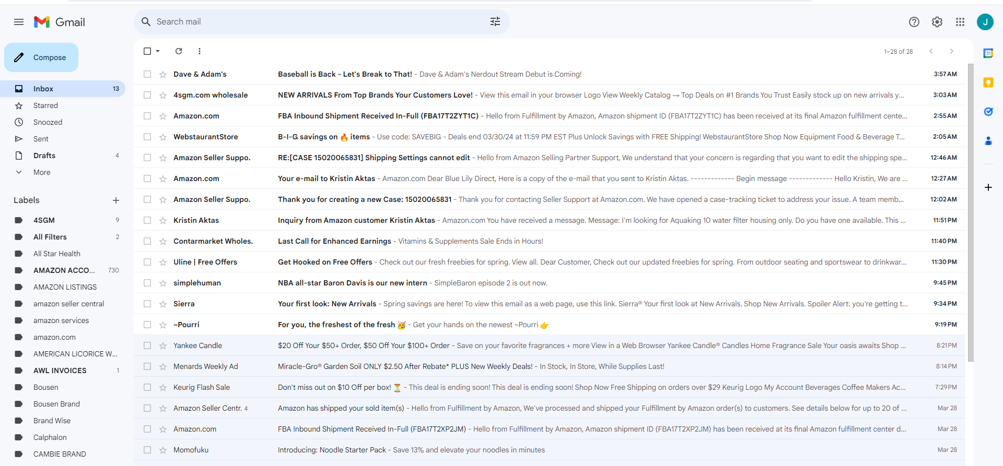
Task: Star the simplehuman email
Action: point(163,283)
